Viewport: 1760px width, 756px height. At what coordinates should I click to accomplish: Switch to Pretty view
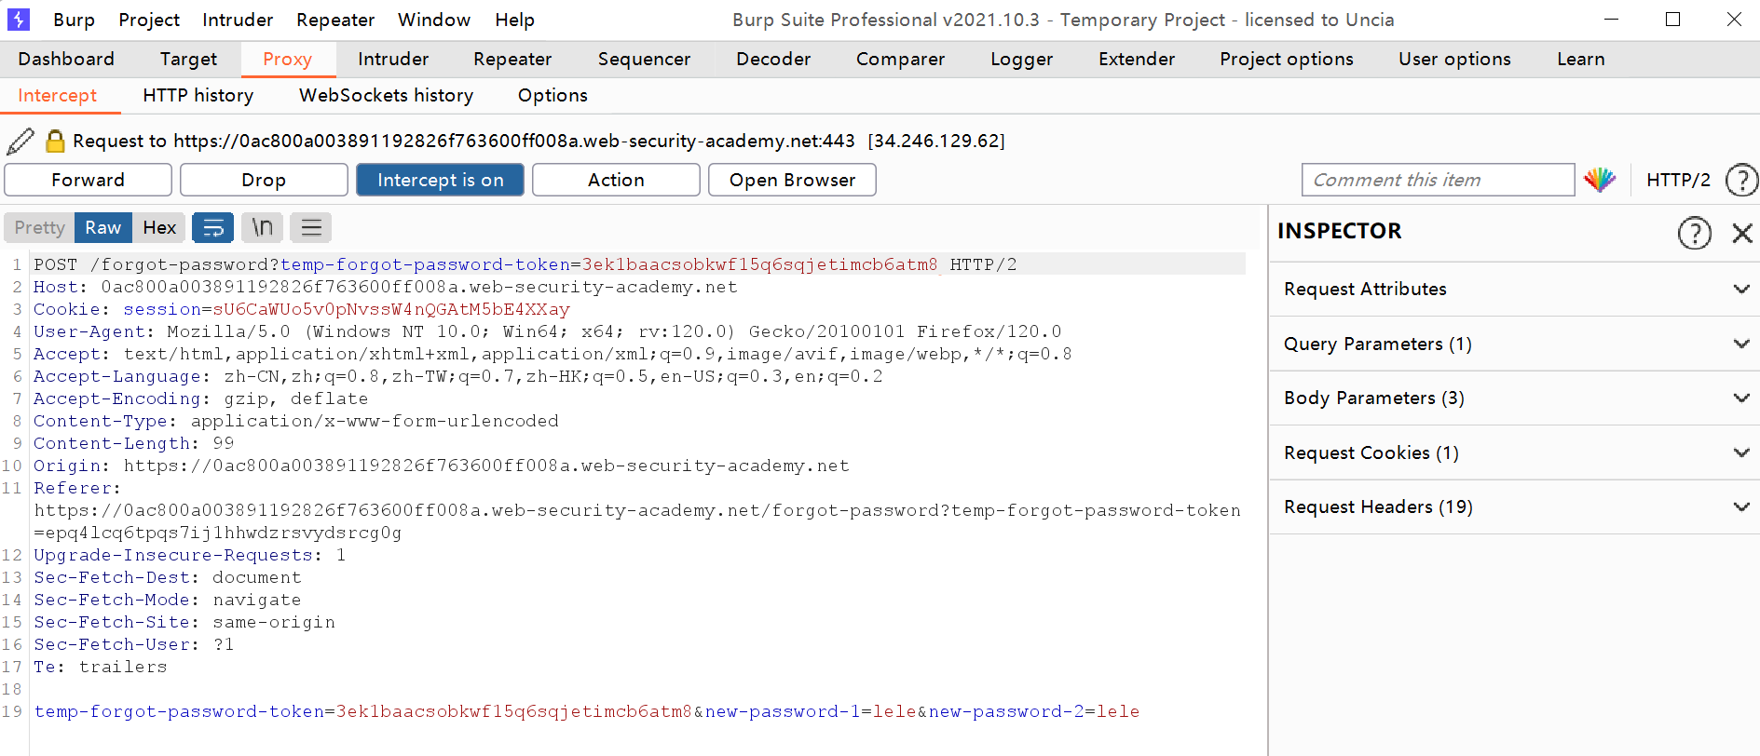click(x=39, y=227)
